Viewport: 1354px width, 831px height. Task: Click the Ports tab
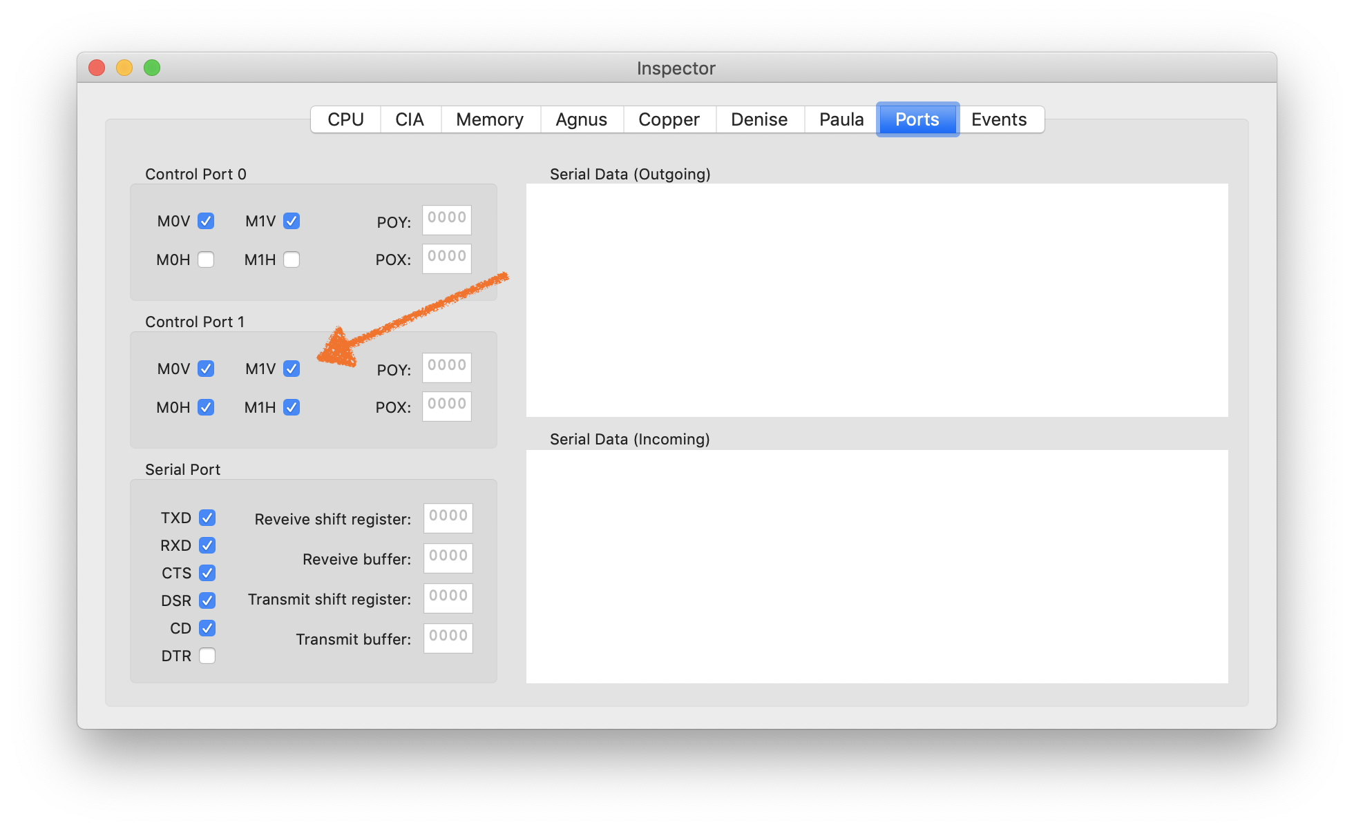917,119
